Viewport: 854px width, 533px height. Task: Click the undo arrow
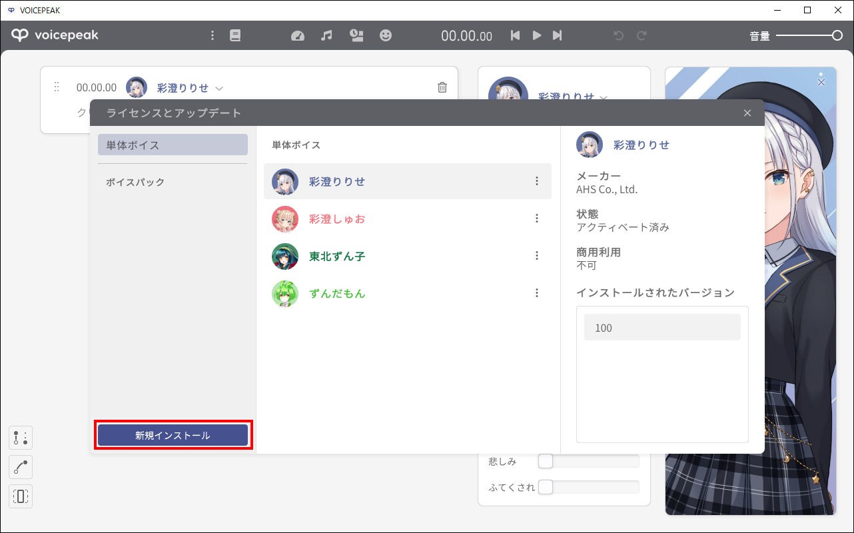(619, 35)
